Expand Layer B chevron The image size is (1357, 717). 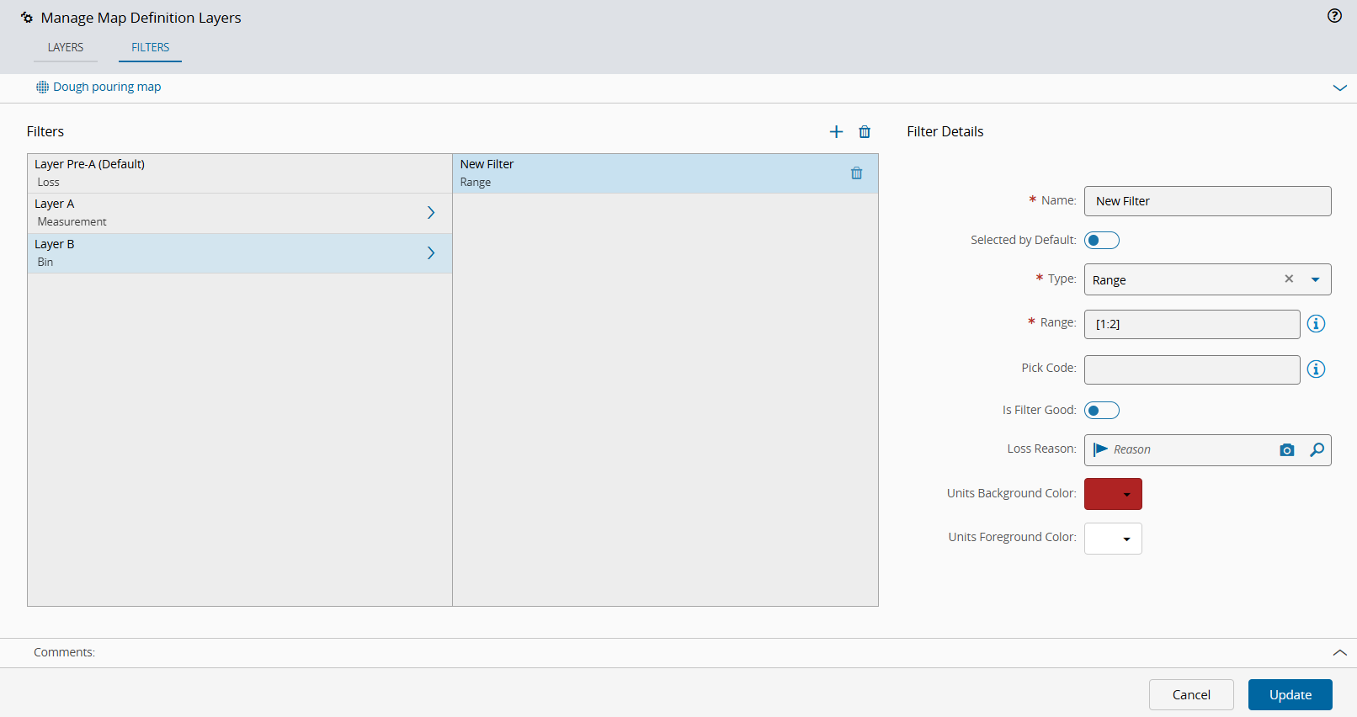click(431, 252)
